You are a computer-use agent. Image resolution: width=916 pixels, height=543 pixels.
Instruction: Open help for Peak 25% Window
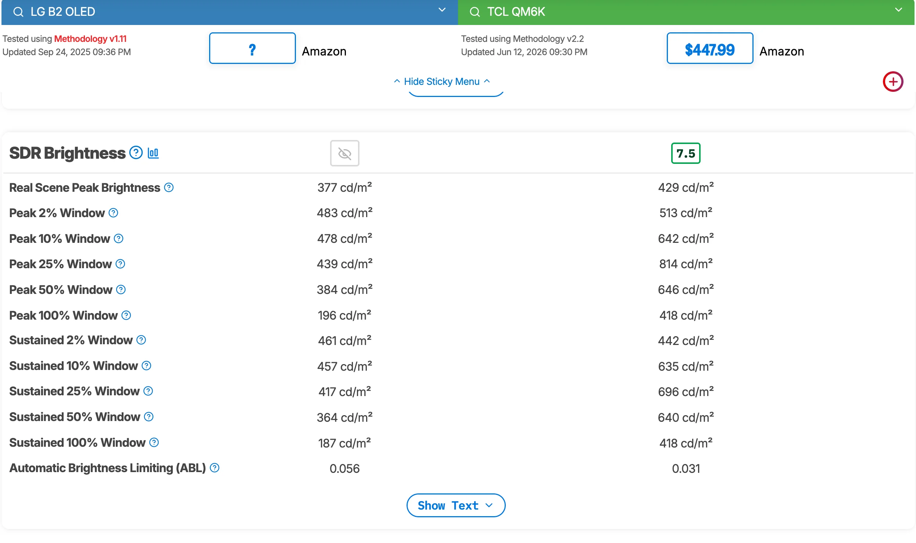pos(120,264)
